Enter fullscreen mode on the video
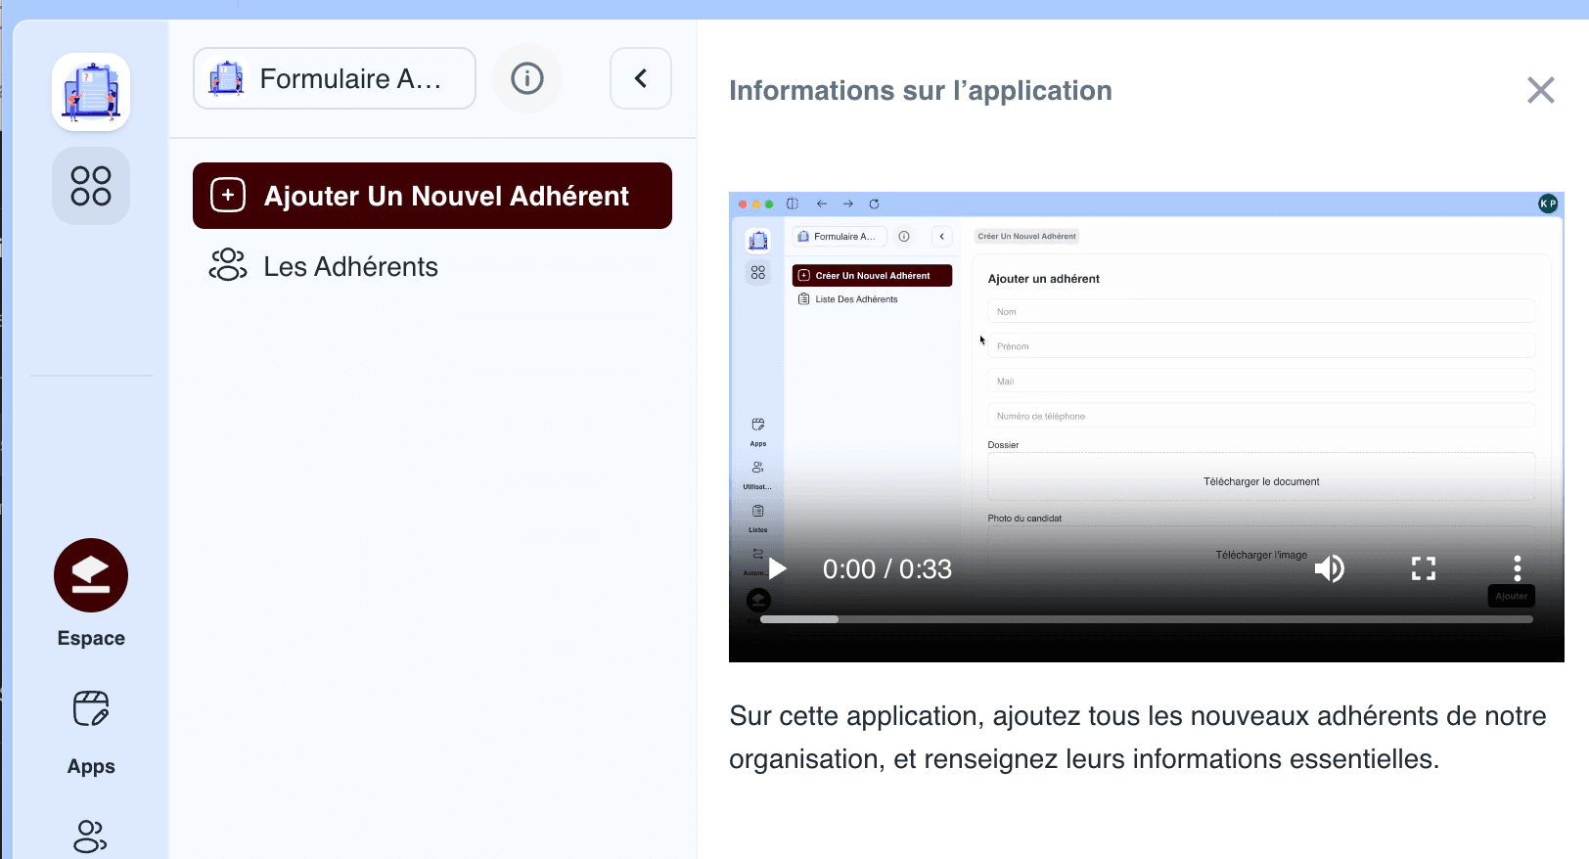Screen dimensions: 1589x859 [1424, 568]
